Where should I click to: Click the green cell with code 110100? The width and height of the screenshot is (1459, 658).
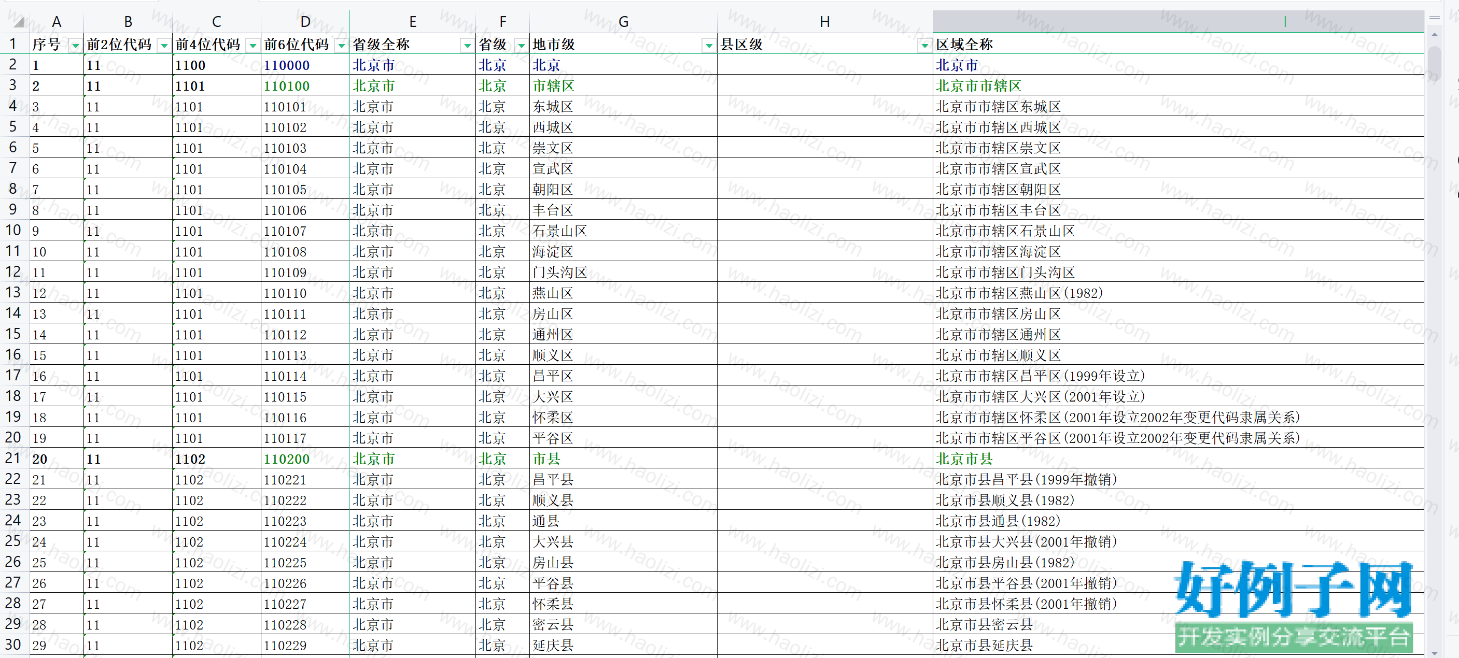306,86
